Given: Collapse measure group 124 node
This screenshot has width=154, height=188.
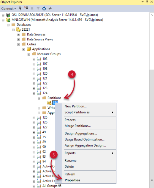Looking at the screenshot, I should click(x=34, y=93).
